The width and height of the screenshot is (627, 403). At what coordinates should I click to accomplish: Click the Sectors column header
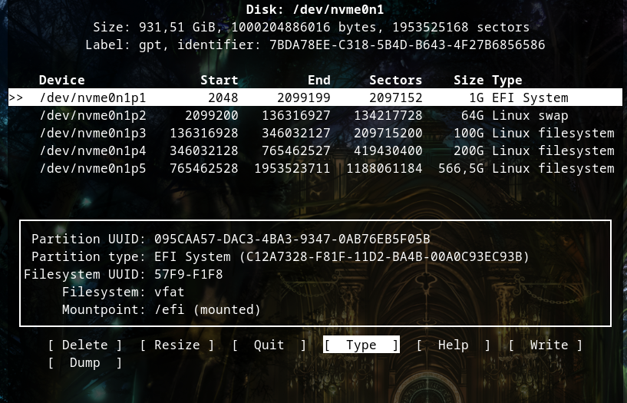[395, 81]
